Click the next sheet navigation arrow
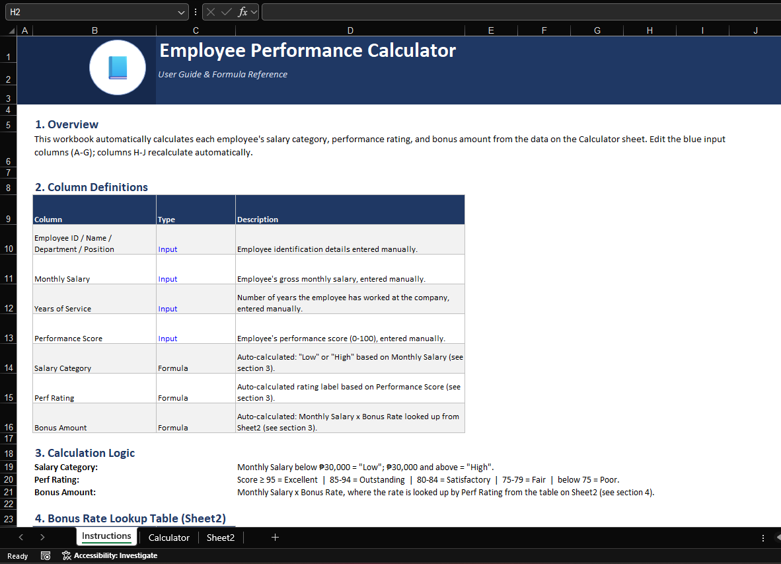 (x=42, y=537)
